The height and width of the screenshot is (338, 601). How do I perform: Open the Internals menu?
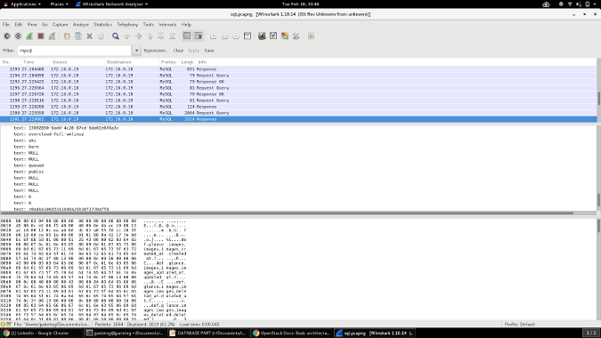click(x=167, y=25)
